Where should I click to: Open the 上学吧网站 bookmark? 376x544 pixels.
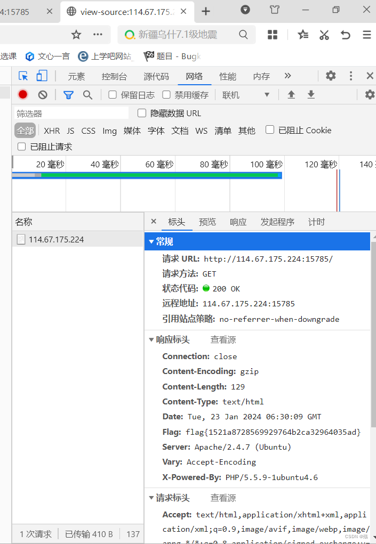pyautogui.click(x=106, y=56)
